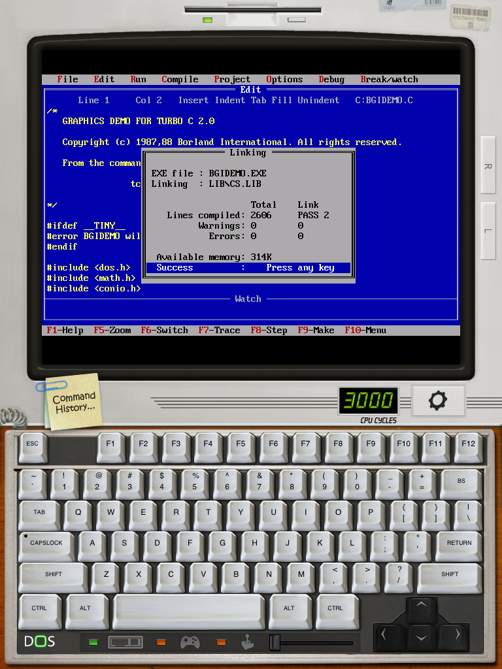Screen dimensions: 502x669
Task: Click F9-Make in status bar
Action: [x=316, y=330]
